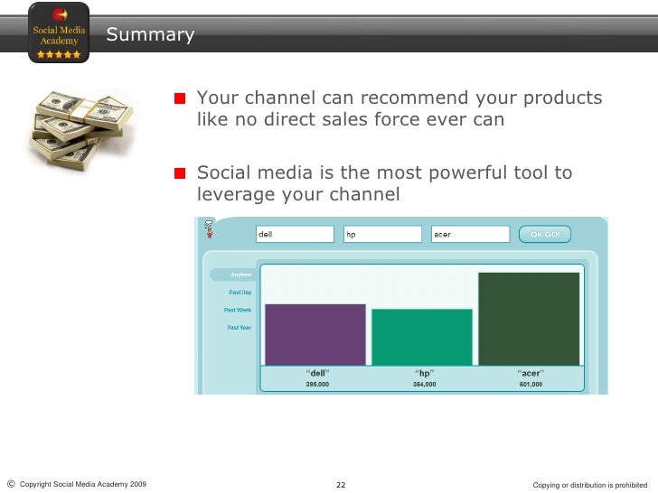Click the 'hp' search input field
This screenshot has width=658, height=493.
click(382, 234)
